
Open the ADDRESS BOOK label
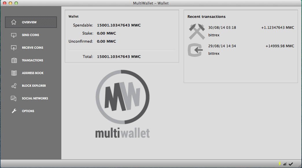click(33, 73)
